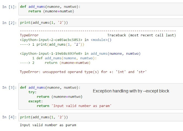Place cursor on try: line in cell 3

pos(32,92)
